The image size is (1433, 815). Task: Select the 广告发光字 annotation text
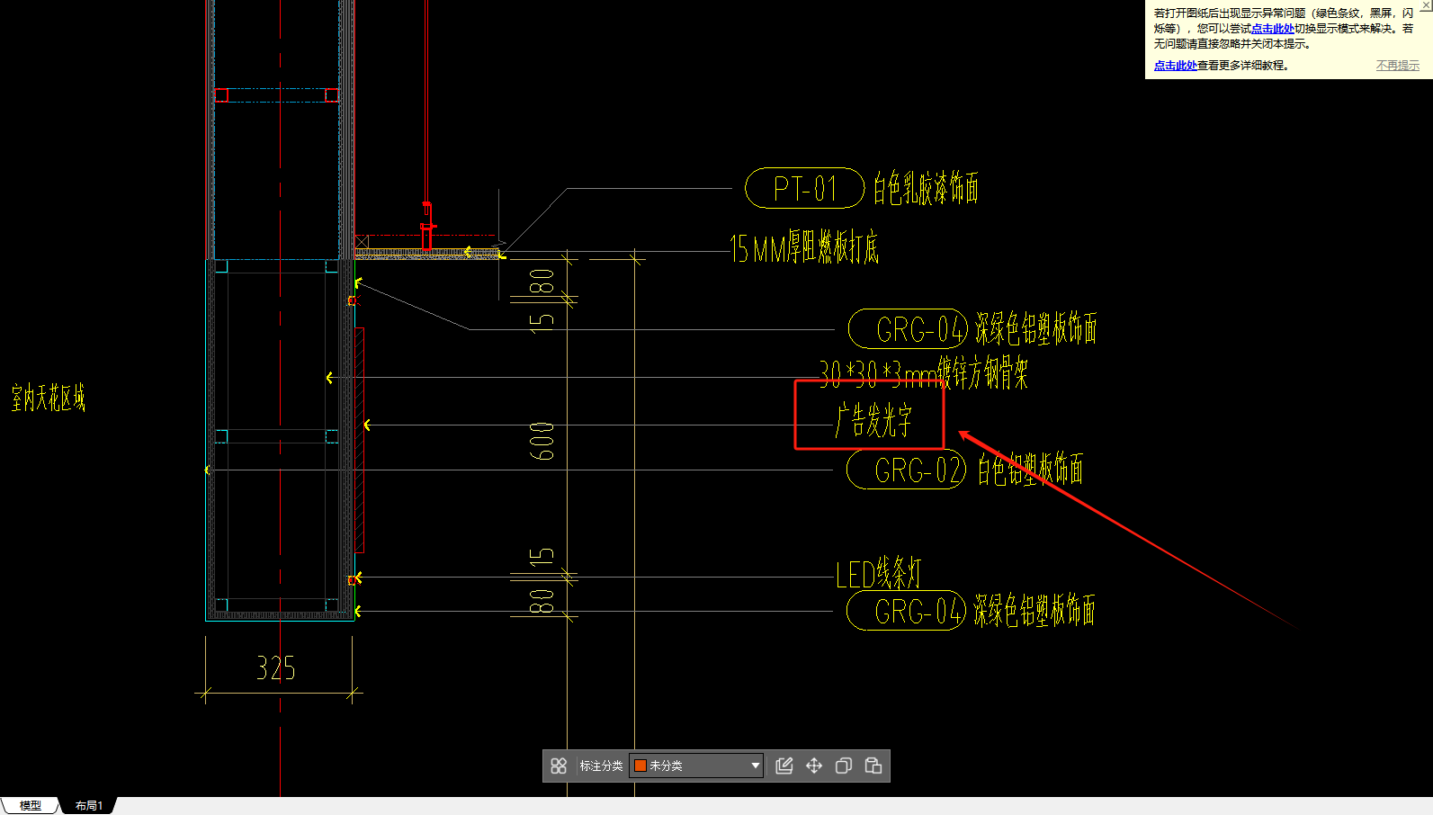click(873, 420)
